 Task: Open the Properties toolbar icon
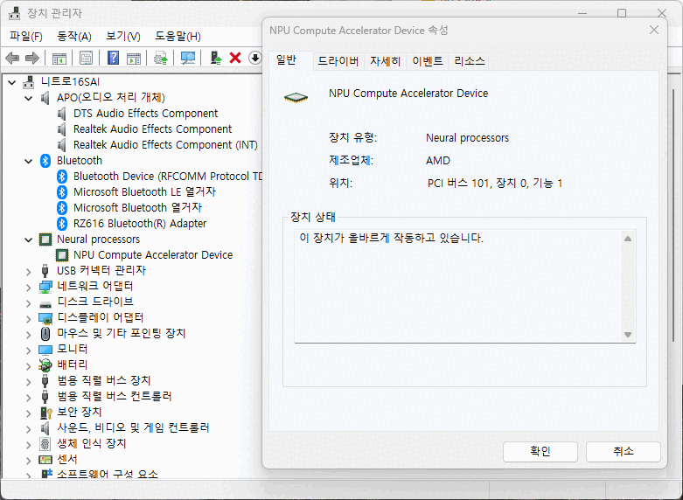[x=87, y=58]
